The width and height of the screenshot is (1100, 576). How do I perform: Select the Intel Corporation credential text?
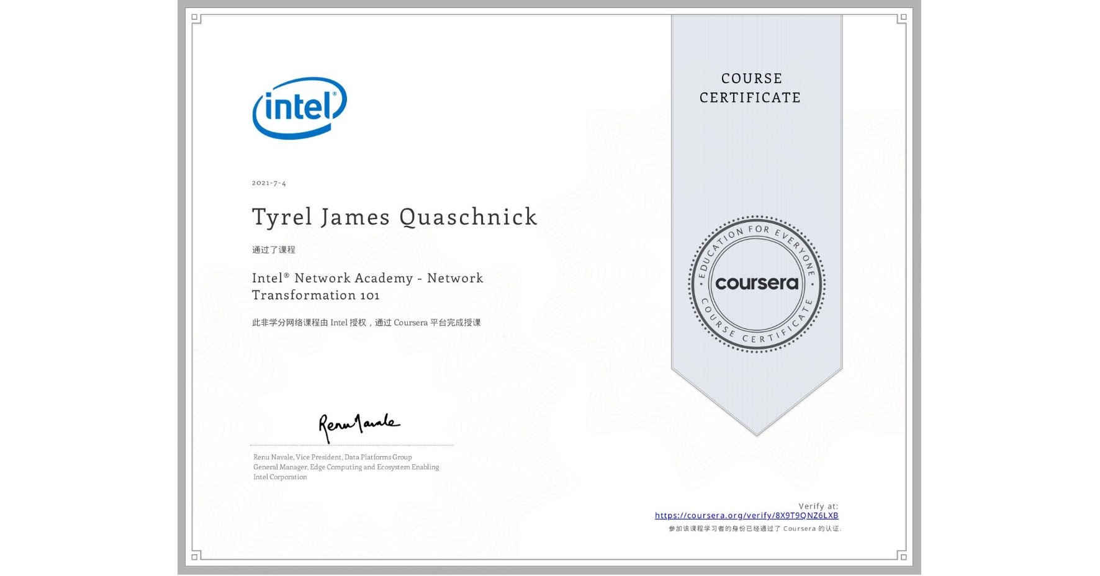(x=279, y=477)
